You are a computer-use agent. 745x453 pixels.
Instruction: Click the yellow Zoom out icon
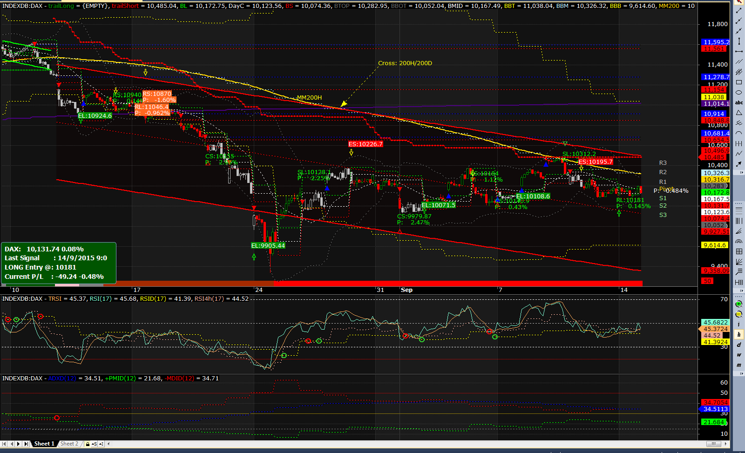coord(738,314)
